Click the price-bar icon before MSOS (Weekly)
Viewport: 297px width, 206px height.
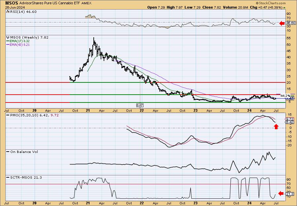coord(8,37)
